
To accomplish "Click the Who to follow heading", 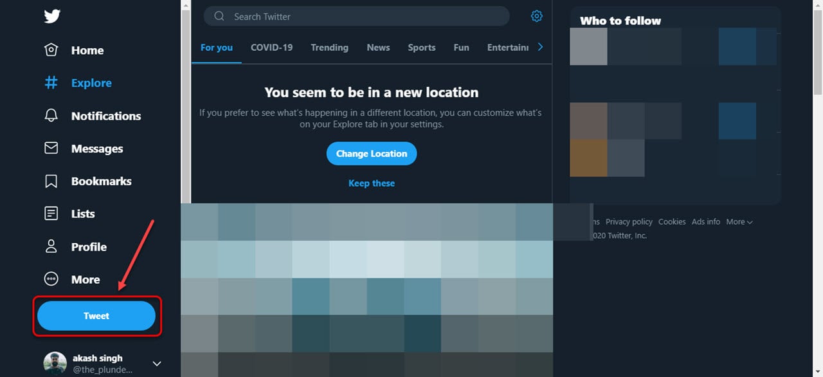I will (x=620, y=21).
